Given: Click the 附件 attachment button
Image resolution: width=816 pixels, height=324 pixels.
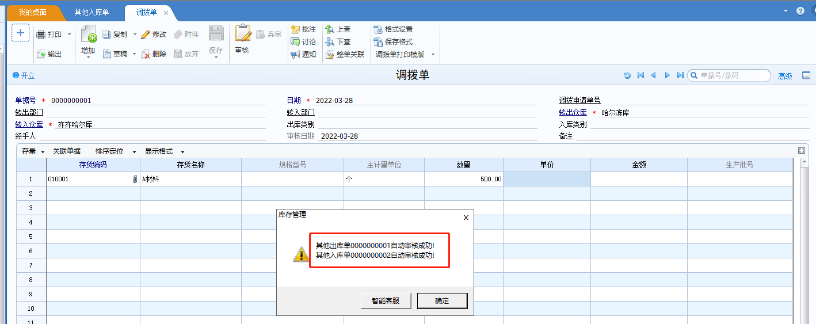Looking at the screenshot, I should click(186, 35).
